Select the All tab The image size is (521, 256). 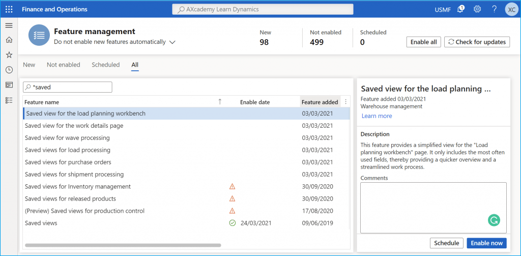click(135, 65)
